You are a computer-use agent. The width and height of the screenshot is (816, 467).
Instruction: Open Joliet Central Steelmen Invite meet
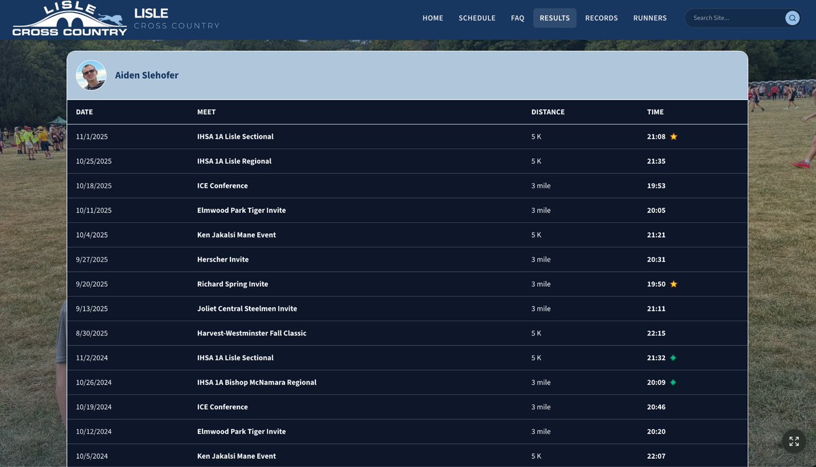click(x=247, y=309)
